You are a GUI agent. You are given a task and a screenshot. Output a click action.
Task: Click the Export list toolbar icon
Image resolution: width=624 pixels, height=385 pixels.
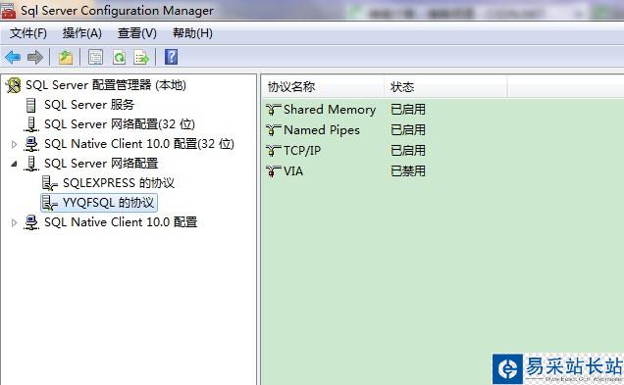click(141, 57)
